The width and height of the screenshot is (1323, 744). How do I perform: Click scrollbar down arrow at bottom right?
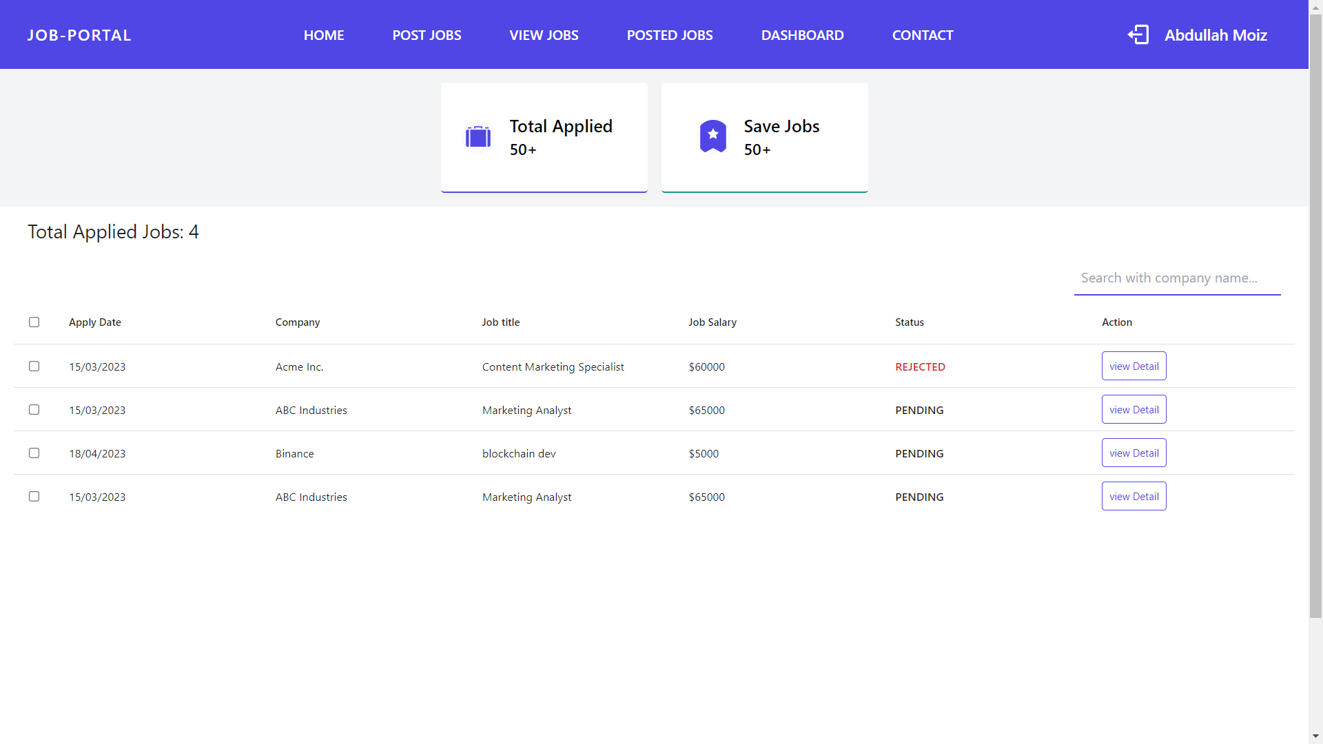tap(1315, 736)
